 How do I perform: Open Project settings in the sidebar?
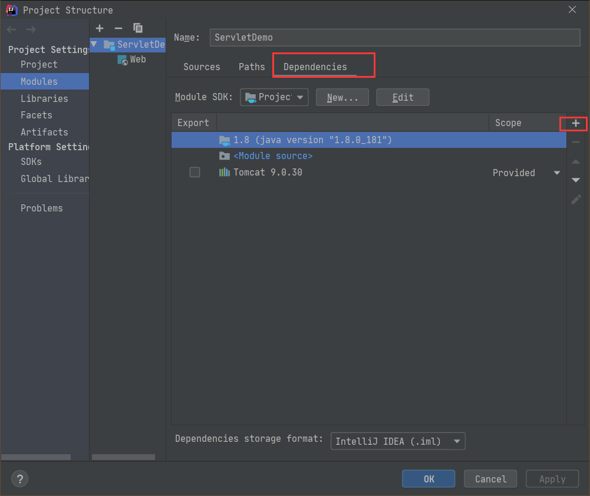coord(39,64)
